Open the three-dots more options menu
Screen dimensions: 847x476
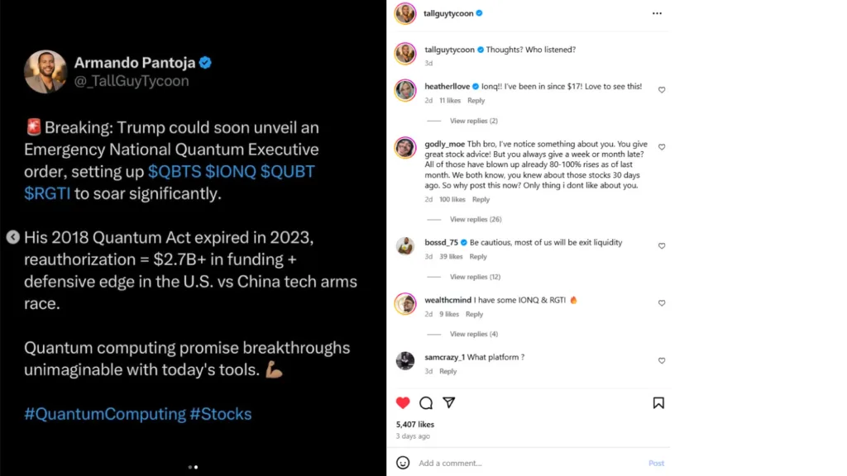click(x=657, y=13)
